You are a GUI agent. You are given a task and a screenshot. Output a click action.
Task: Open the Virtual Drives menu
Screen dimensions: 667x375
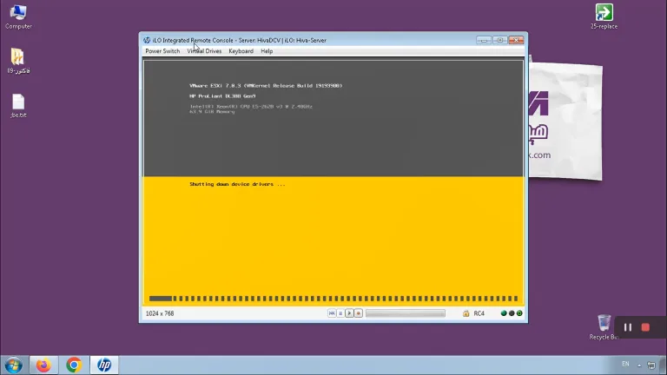pyautogui.click(x=204, y=51)
